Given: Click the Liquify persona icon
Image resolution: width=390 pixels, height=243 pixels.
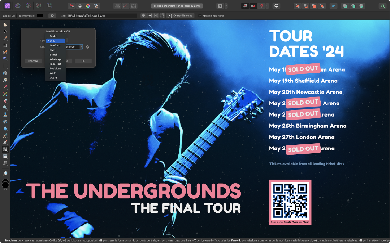Looking at the screenshot, I should (x=17, y=6).
